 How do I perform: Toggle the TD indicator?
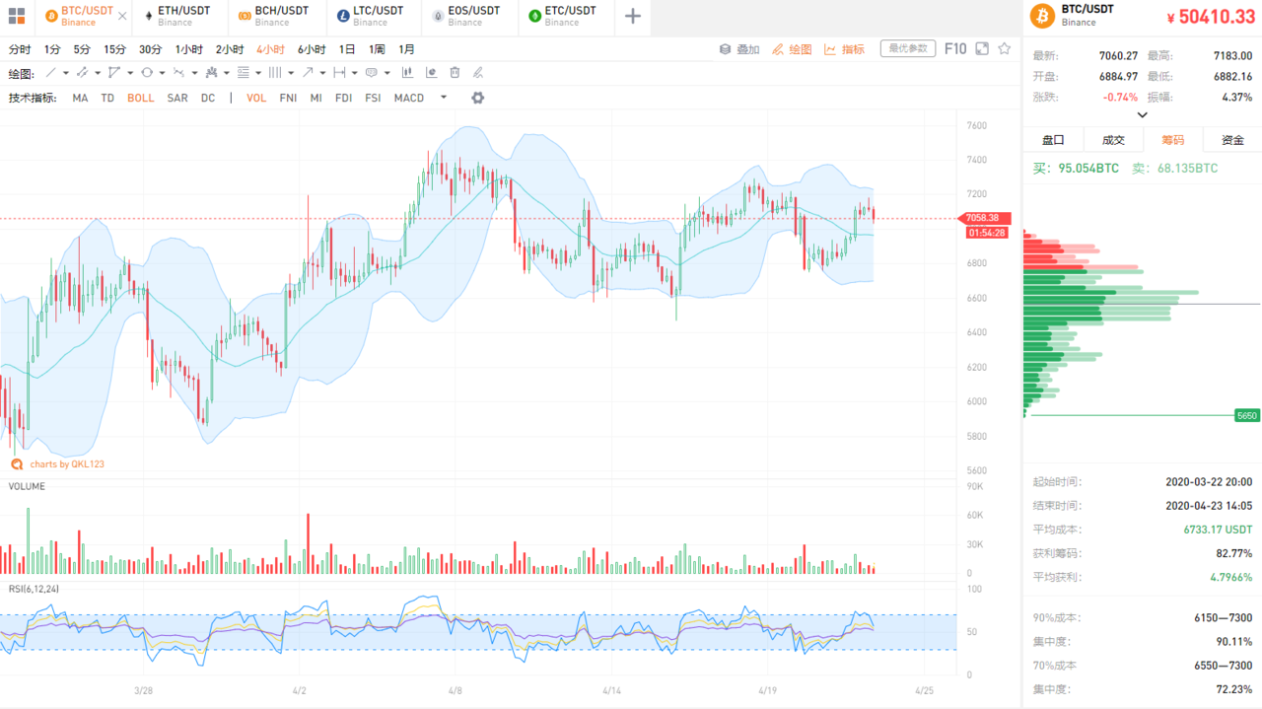pyautogui.click(x=107, y=98)
